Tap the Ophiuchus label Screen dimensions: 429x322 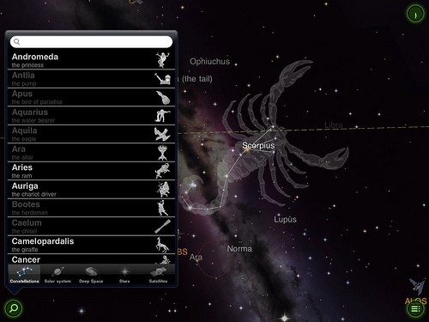coord(209,62)
